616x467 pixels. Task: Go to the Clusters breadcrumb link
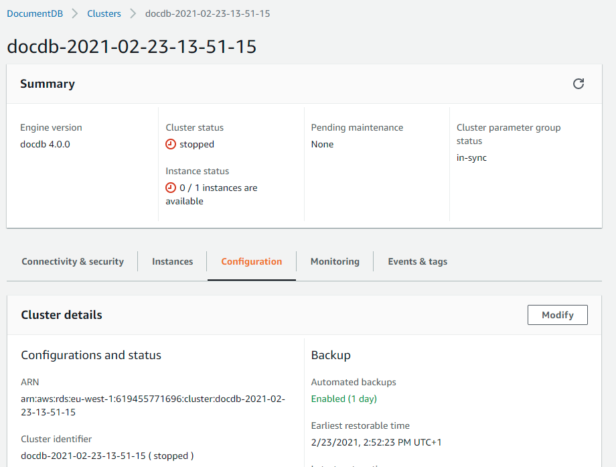[x=104, y=14]
